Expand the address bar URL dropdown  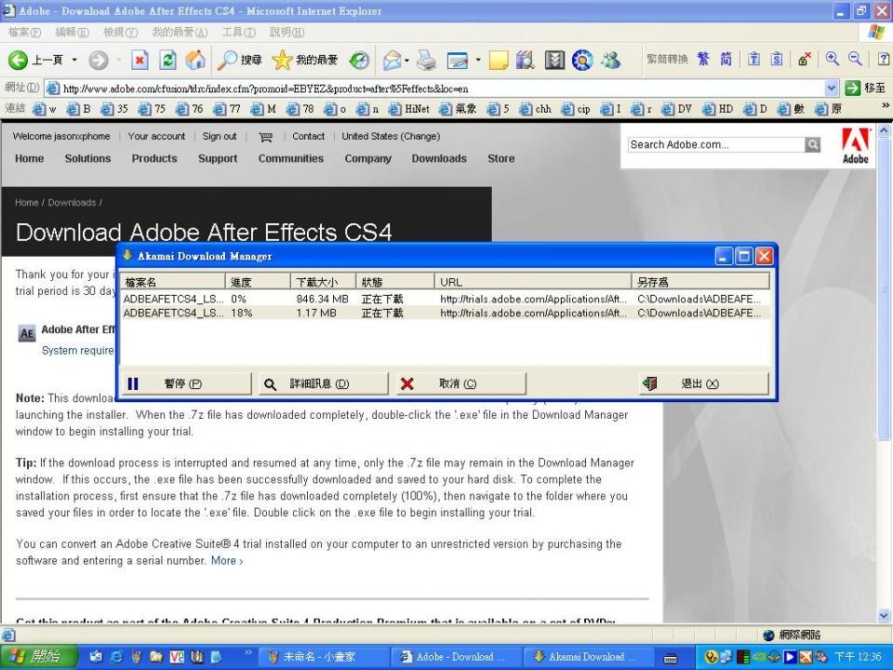832,88
